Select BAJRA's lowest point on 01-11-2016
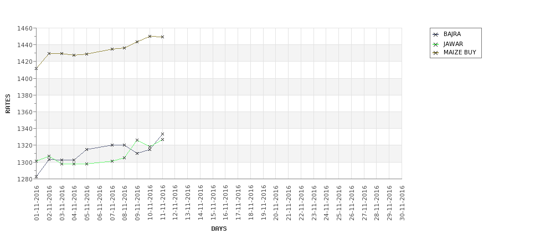 tap(37, 176)
